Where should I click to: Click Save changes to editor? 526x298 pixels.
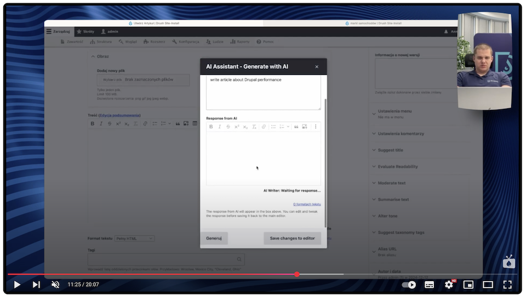[x=292, y=238]
